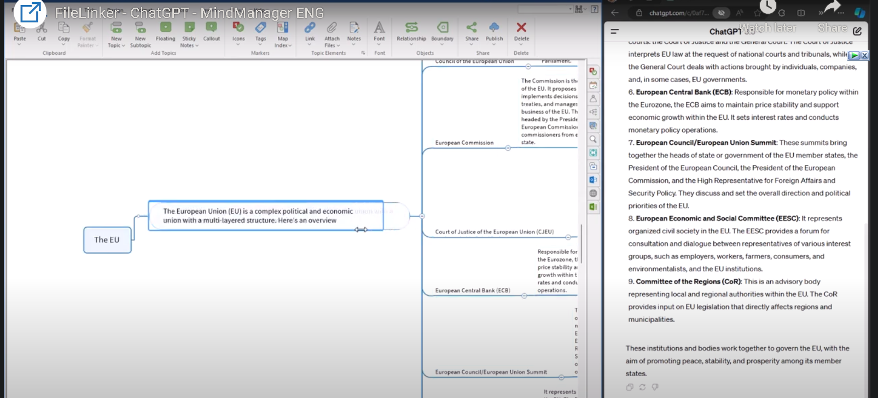The width and height of the screenshot is (878, 398).
Task: Start a new ChatGPT chat
Action: pos(857,32)
